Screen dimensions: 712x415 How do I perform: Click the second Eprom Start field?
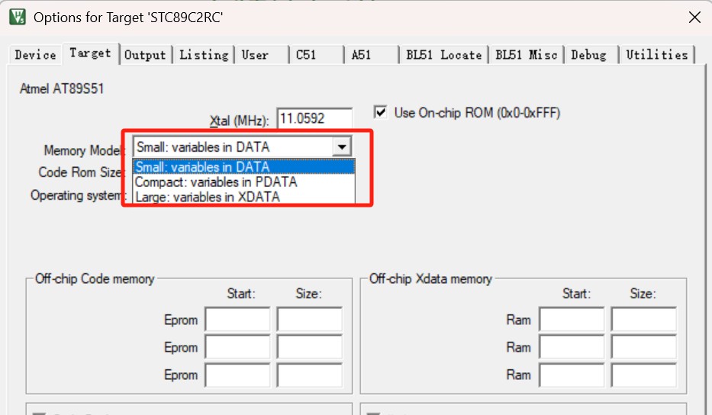click(x=237, y=347)
